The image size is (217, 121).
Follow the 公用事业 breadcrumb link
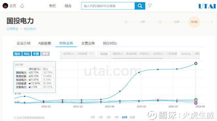tap(12, 29)
